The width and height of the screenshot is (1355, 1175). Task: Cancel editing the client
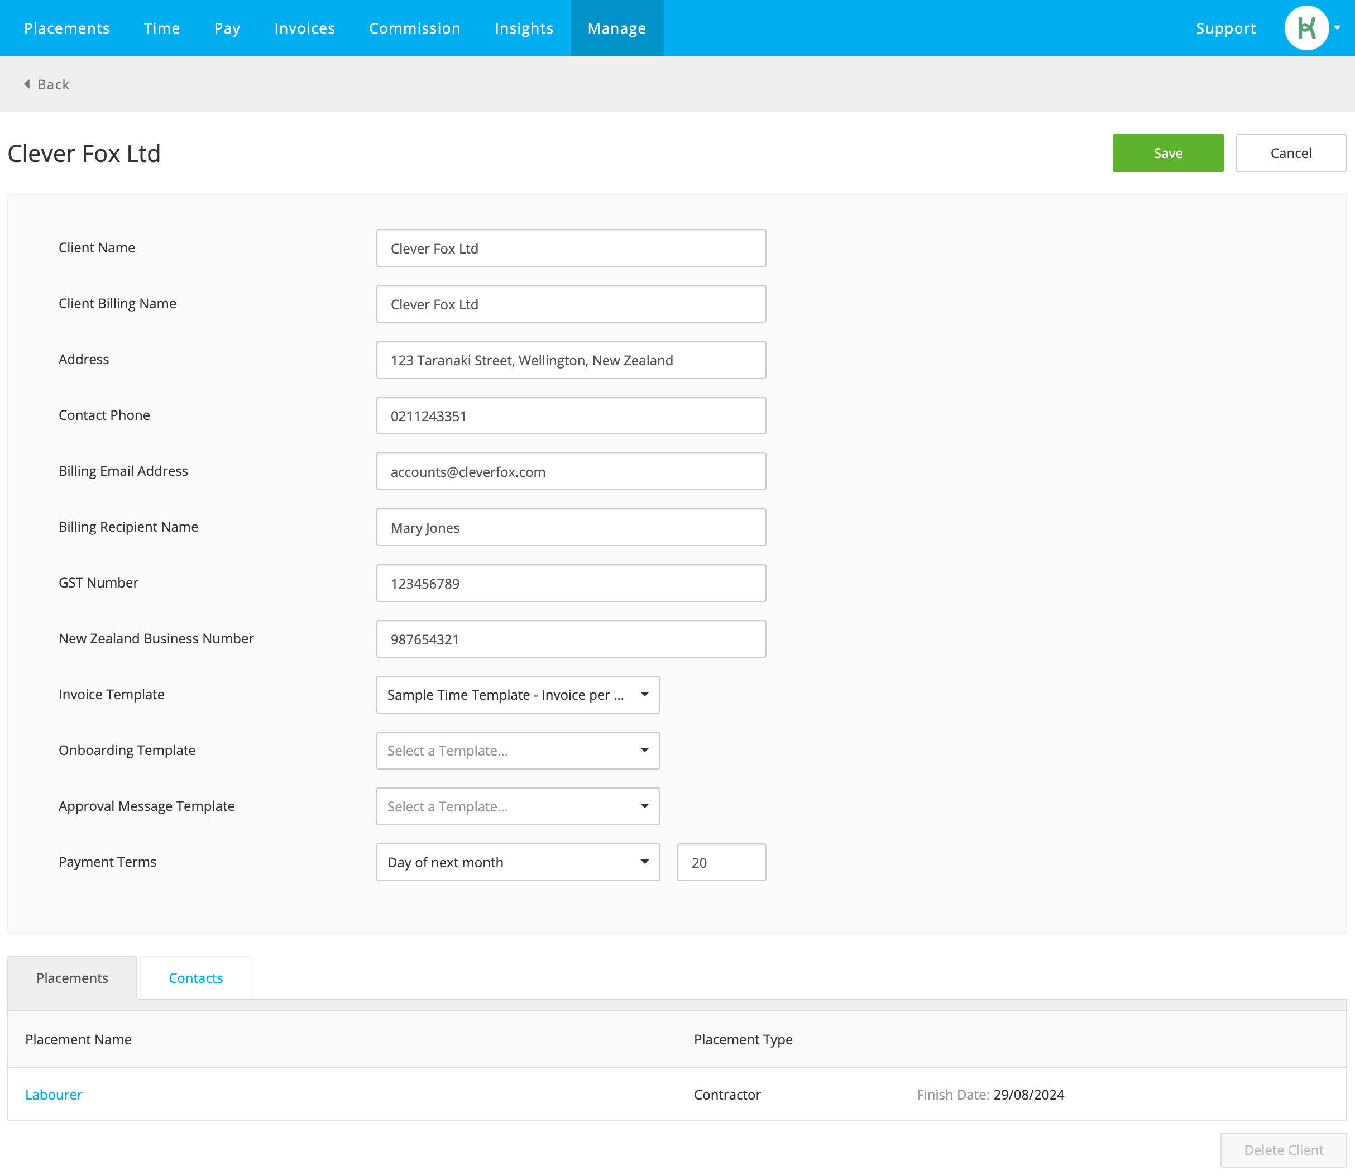tap(1290, 153)
